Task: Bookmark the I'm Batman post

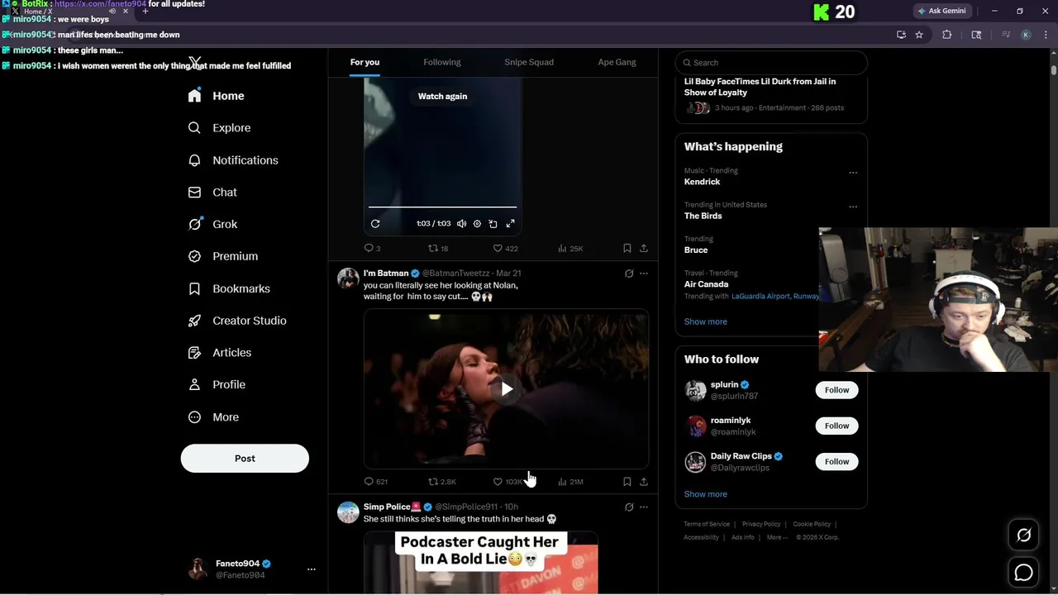Action: pyautogui.click(x=627, y=482)
